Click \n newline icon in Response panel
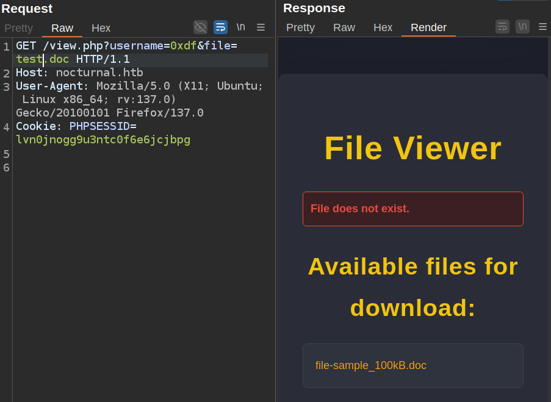The width and height of the screenshot is (551, 402). click(522, 27)
